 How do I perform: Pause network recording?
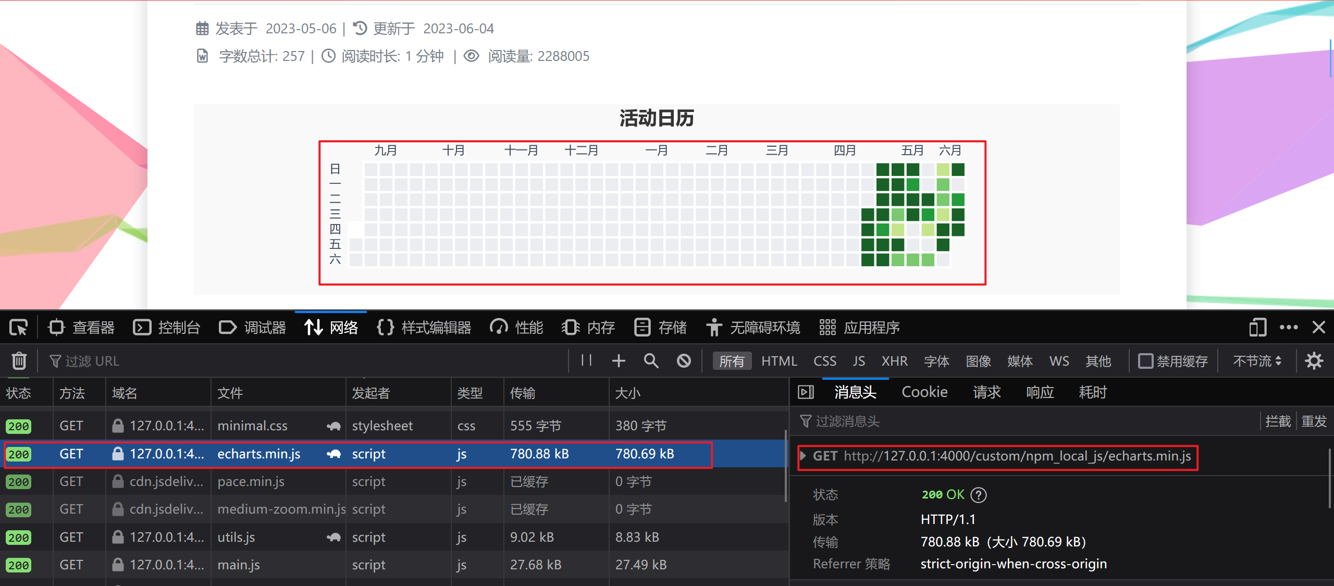tap(586, 360)
